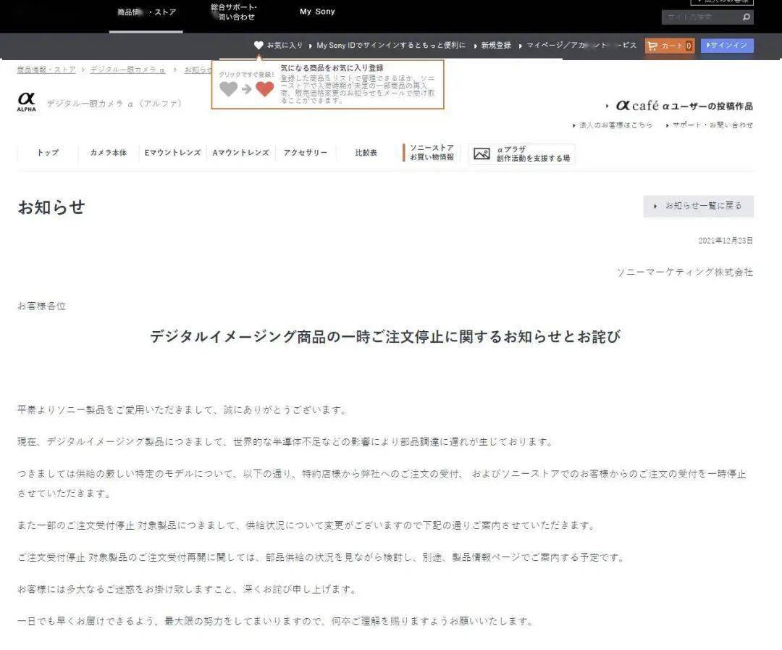This screenshot has height=650, width=782.
Task: Select the アクセサリー menu item
Action: [306, 153]
